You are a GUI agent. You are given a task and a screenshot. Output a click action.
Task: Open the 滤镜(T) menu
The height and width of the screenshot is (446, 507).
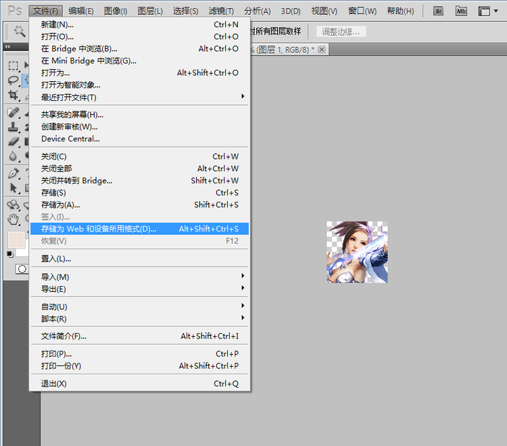click(x=221, y=12)
